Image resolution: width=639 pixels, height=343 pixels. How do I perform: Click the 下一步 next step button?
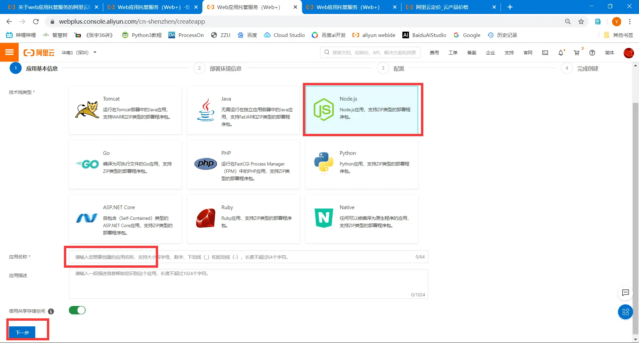[22, 332]
